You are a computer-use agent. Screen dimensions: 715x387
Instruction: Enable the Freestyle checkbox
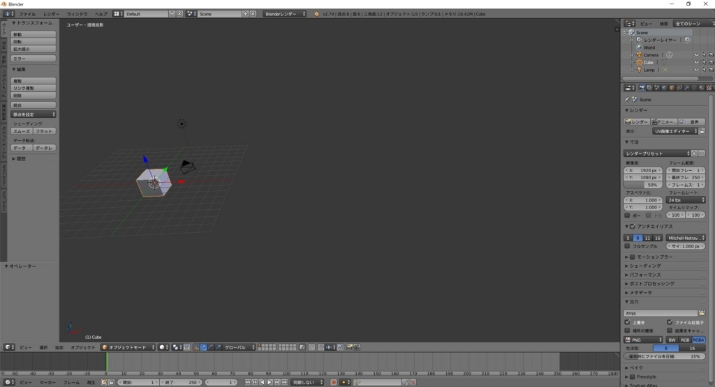633,377
